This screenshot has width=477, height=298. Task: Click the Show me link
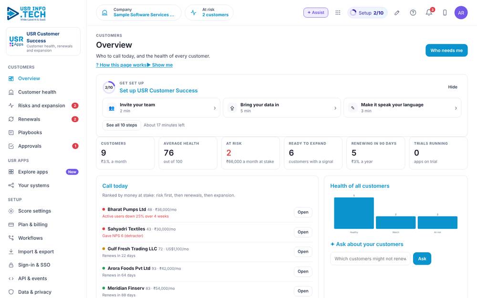tap(160, 65)
